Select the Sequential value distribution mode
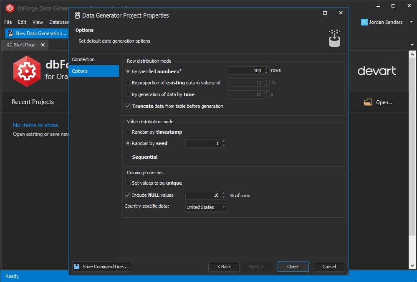Viewport: 417px width, 282px height. (x=128, y=157)
